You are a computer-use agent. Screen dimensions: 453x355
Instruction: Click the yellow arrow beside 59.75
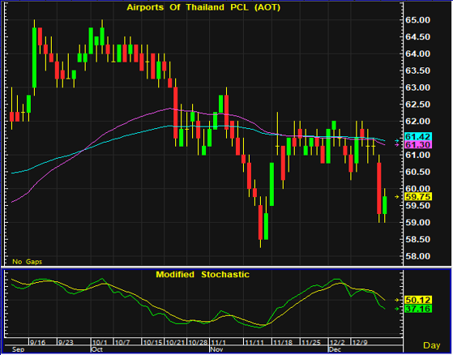[x=397, y=197]
